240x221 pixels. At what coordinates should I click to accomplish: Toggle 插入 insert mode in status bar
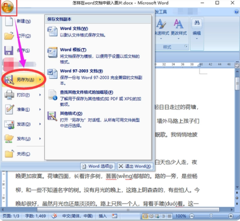(x=103, y=216)
